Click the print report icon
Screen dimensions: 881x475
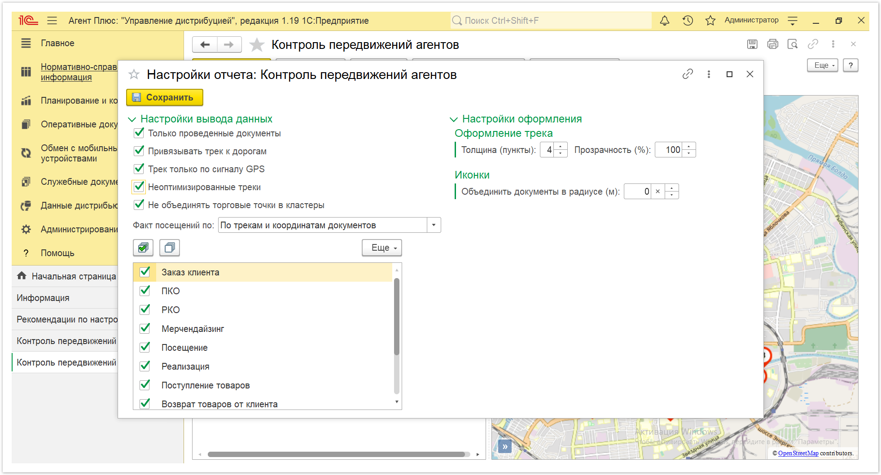pyautogui.click(x=772, y=44)
